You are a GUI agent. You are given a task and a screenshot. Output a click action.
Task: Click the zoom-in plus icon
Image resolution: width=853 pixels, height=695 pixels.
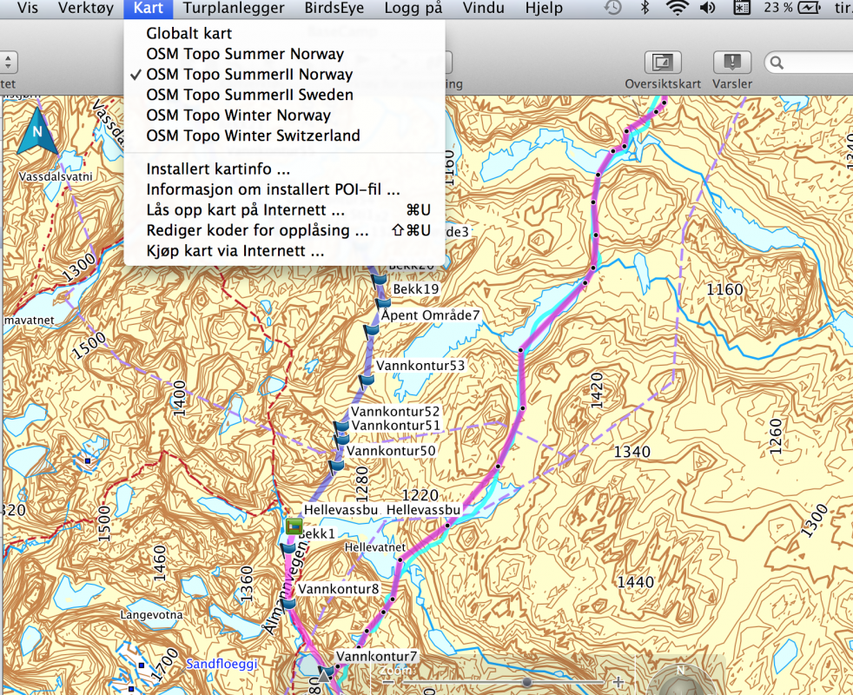coord(618,682)
